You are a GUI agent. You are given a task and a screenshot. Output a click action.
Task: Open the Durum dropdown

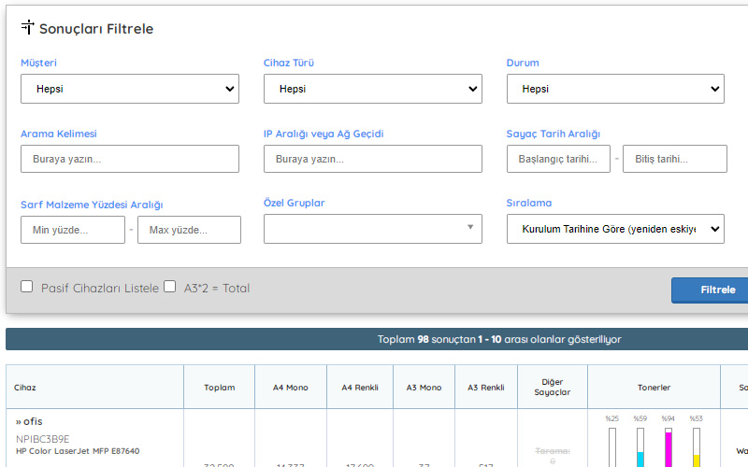(615, 90)
